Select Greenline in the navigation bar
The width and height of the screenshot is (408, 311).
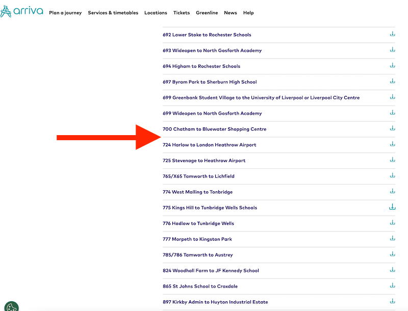(207, 13)
